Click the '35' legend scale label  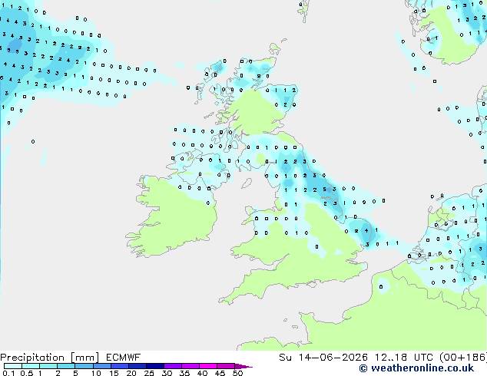click(184, 373)
